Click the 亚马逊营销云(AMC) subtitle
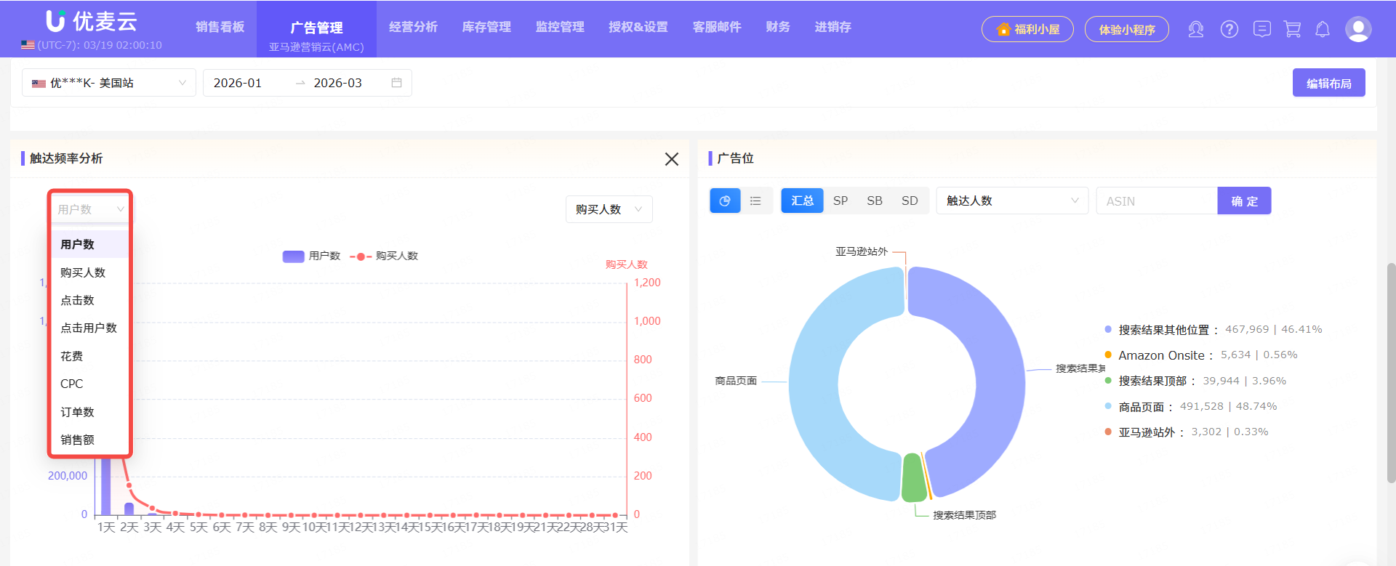The height and width of the screenshot is (566, 1396). click(x=316, y=47)
